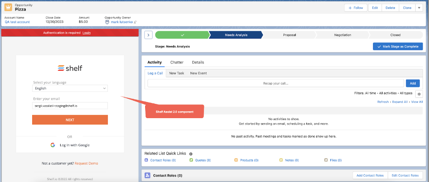
Task: Click the Opportunity crown icon
Action: [x=8, y=7]
